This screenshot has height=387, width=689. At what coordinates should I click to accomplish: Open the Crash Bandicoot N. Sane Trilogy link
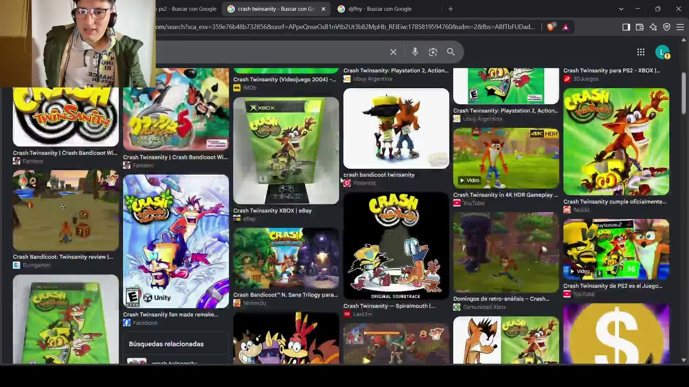tap(286, 295)
